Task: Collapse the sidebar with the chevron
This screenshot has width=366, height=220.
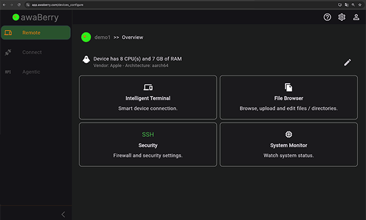Action: pyautogui.click(x=63, y=214)
